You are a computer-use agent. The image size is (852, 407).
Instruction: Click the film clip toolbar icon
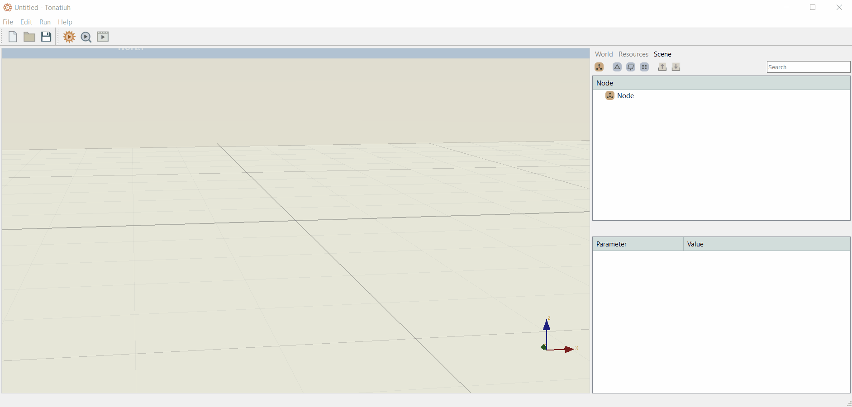pyautogui.click(x=103, y=37)
